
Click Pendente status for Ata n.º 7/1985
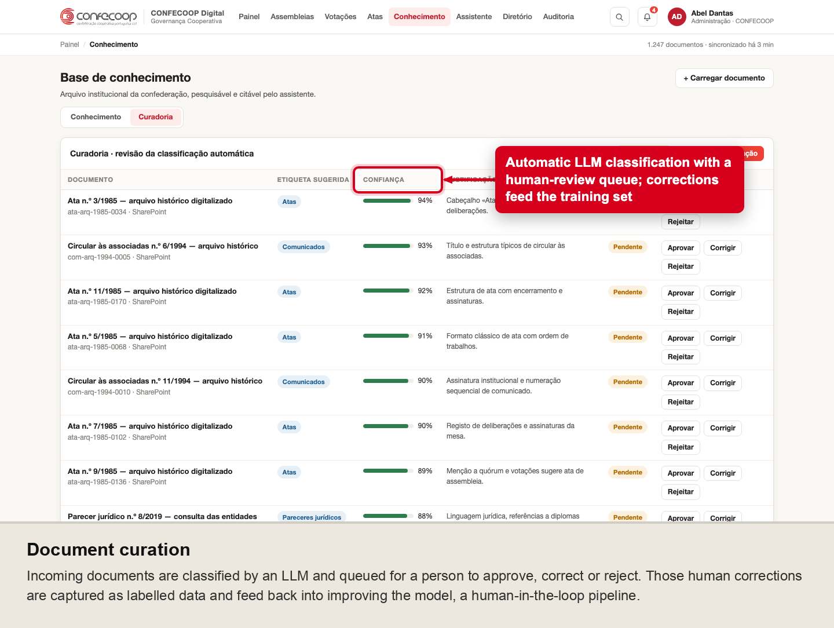(x=627, y=427)
